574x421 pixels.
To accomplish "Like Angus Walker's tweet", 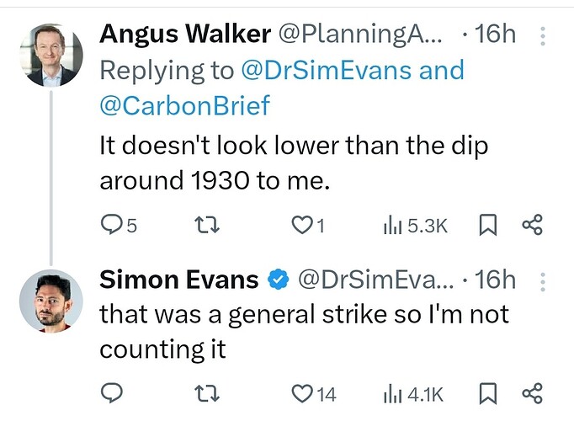I will (x=308, y=225).
